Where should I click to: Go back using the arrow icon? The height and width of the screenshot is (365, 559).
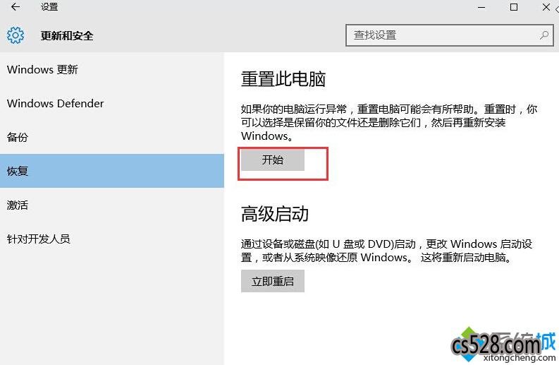[16, 7]
